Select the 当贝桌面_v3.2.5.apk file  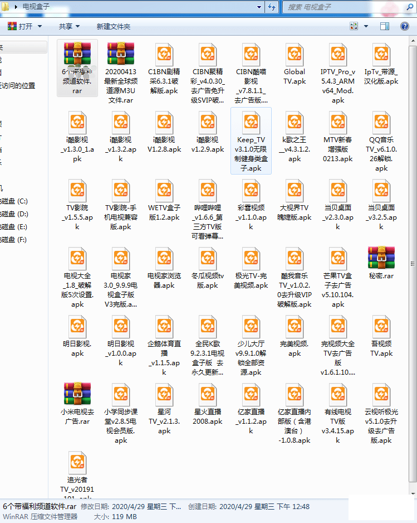pyautogui.click(x=381, y=205)
